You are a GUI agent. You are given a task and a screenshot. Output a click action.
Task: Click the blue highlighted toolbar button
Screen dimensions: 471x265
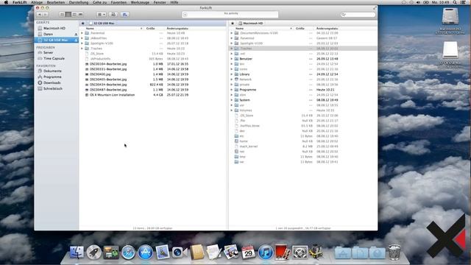[124, 15]
